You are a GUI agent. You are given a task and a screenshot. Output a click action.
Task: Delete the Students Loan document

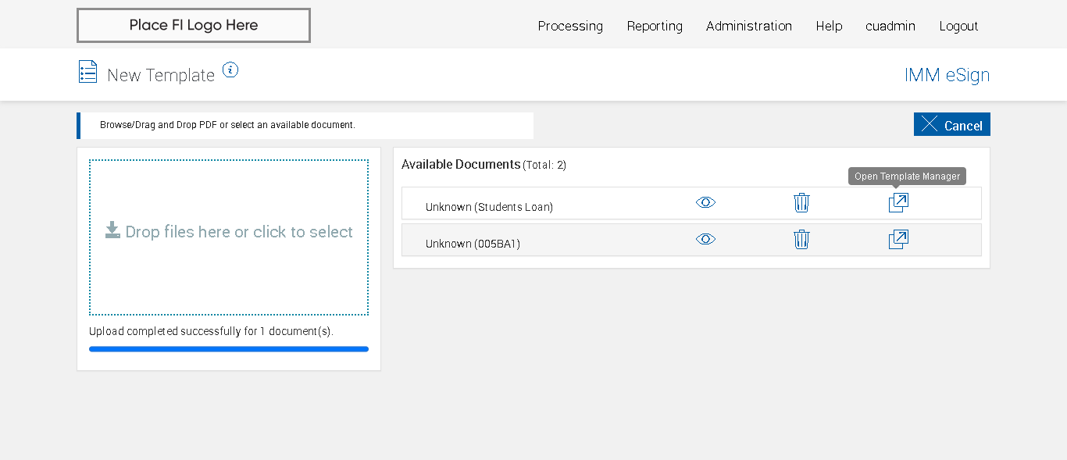click(x=801, y=203)
